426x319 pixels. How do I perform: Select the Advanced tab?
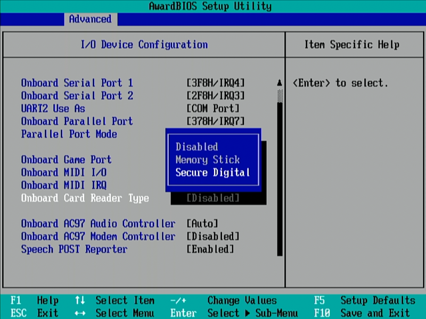pos(91,19)
